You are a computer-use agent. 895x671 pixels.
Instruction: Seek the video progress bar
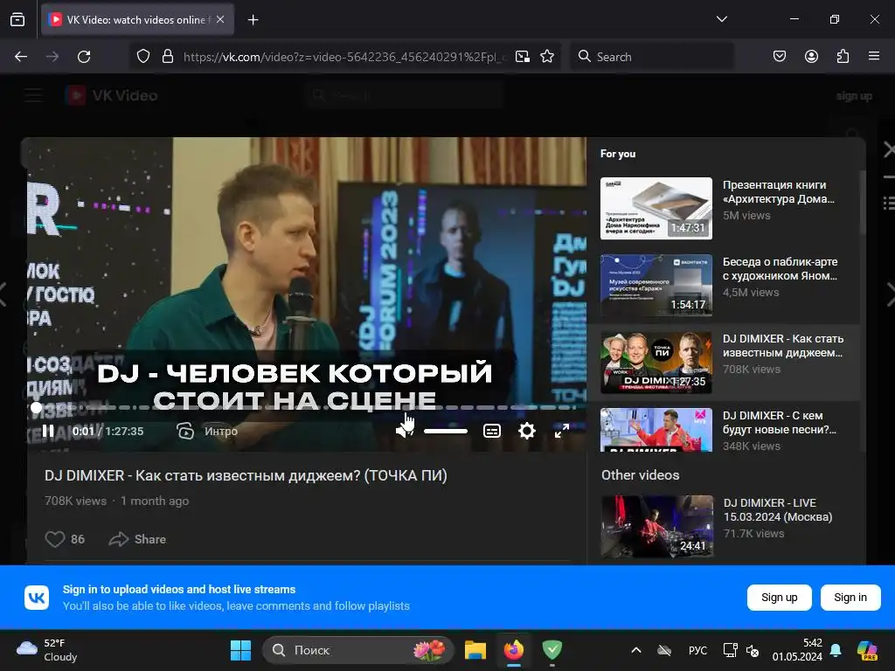306,407
